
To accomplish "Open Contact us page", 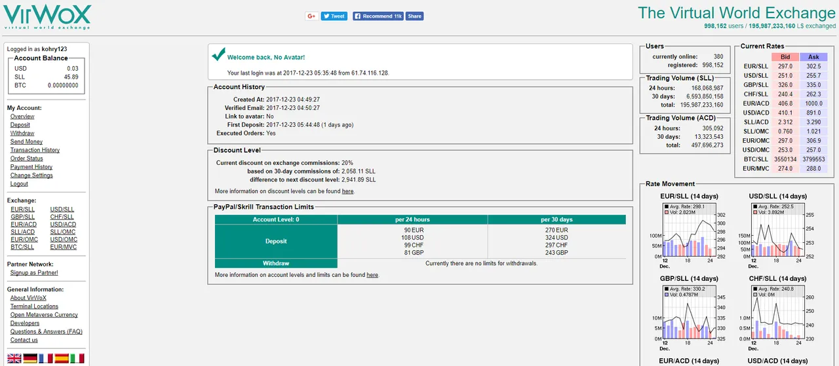I will tap(24, 340).
